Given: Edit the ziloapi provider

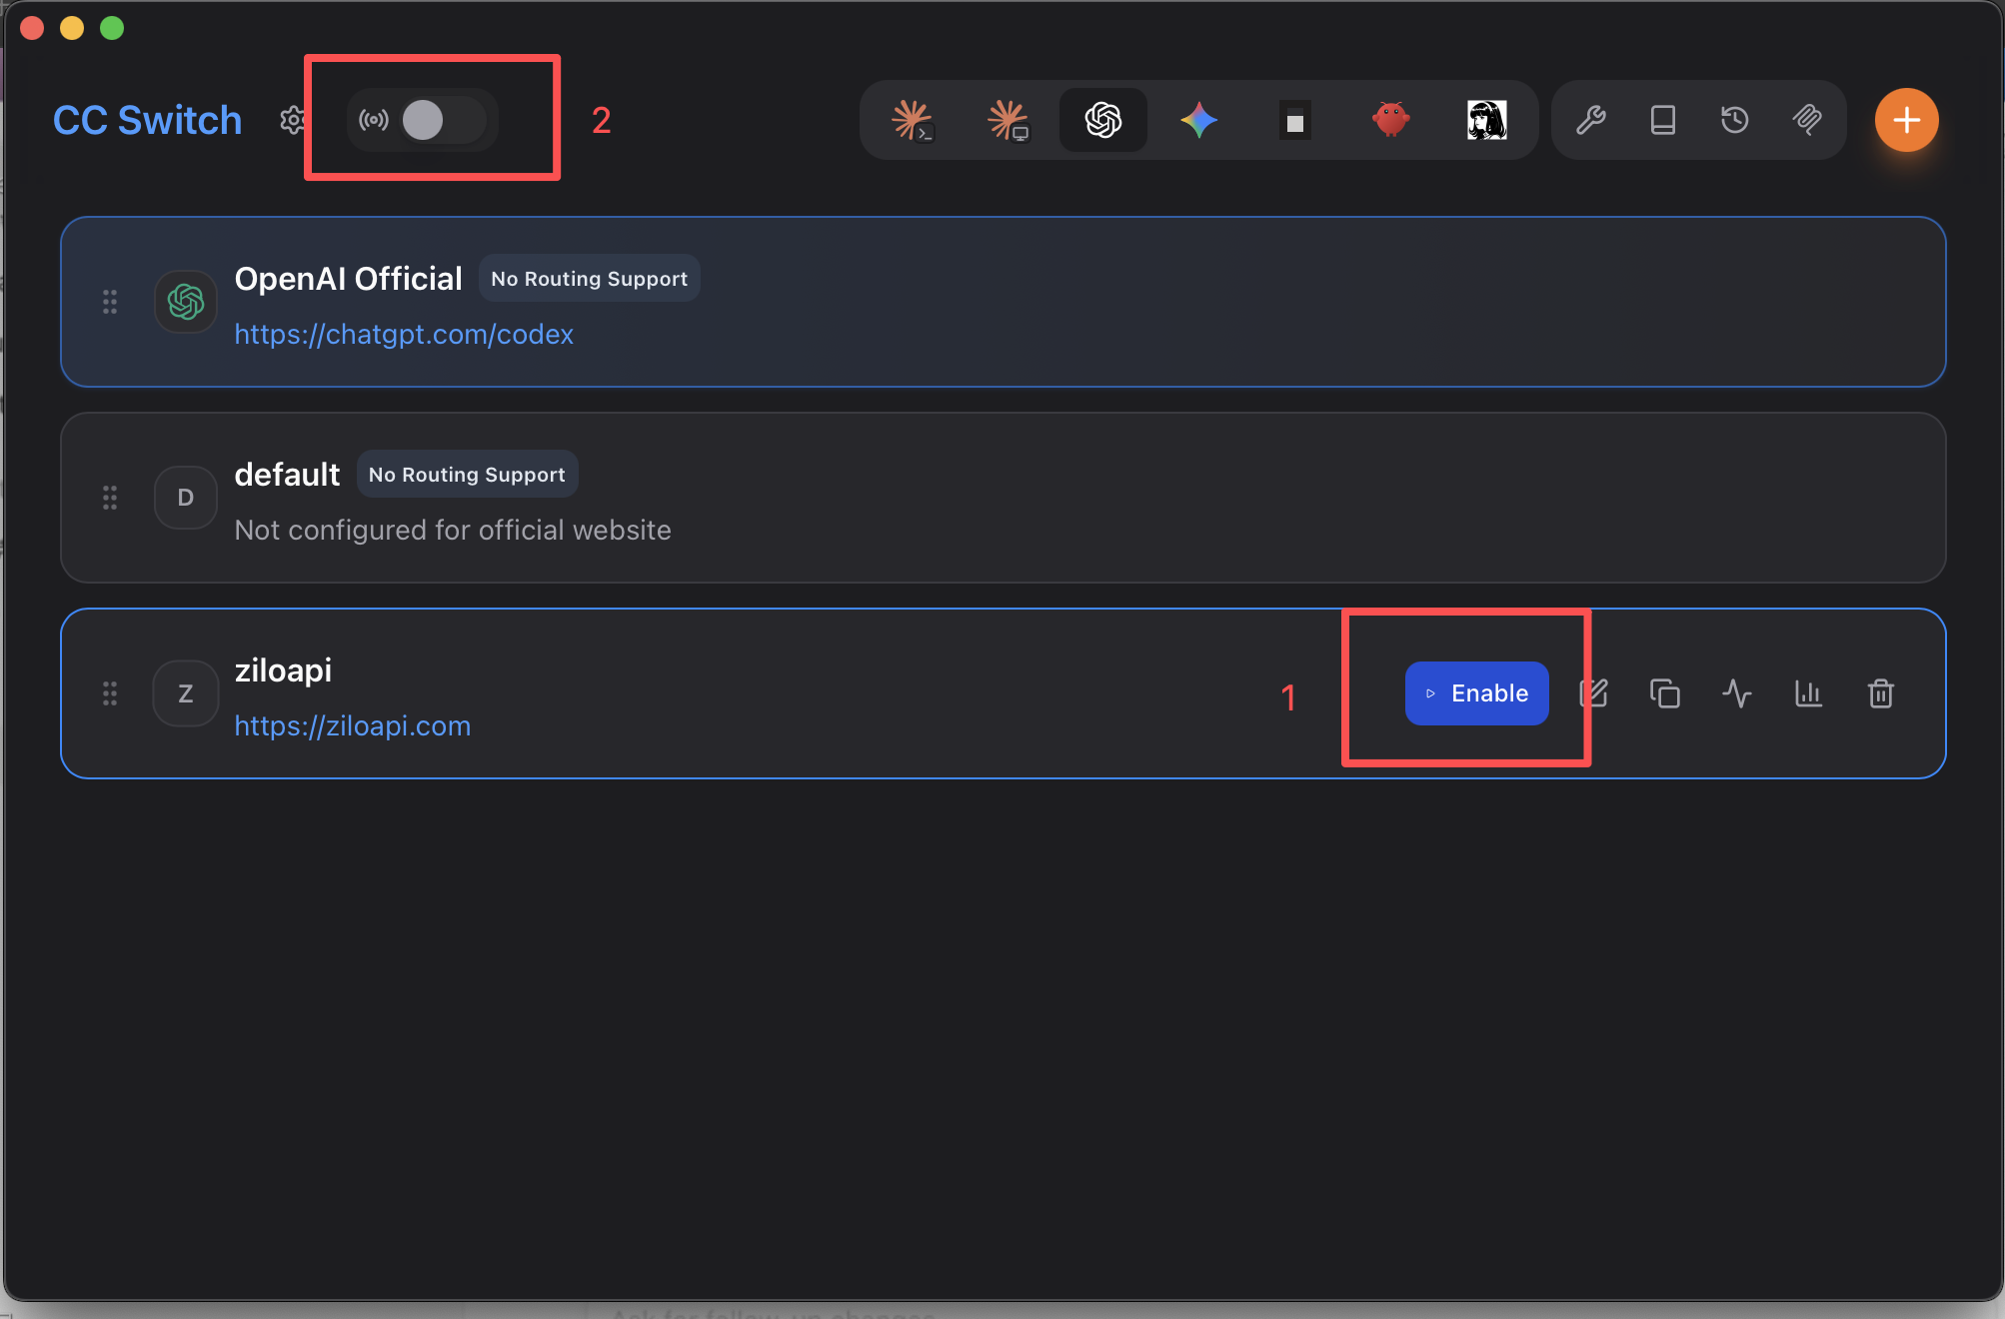Looking at the screenshot, I should (1594, 693).
